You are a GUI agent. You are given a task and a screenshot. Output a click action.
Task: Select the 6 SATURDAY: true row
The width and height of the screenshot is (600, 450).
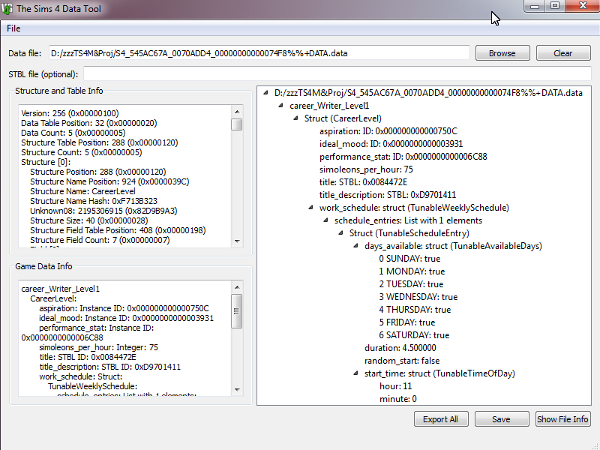pos(414,335)
